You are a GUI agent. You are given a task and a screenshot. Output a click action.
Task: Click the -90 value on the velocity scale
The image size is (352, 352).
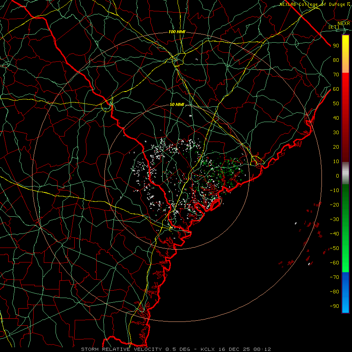(334, 306)
